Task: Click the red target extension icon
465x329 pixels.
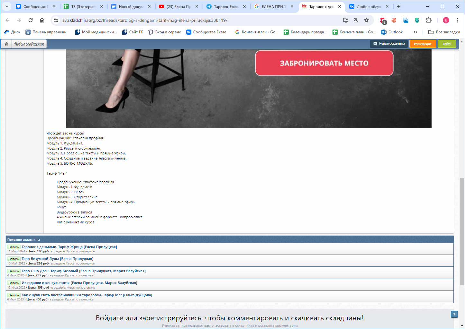Action: tap(394, 20)
